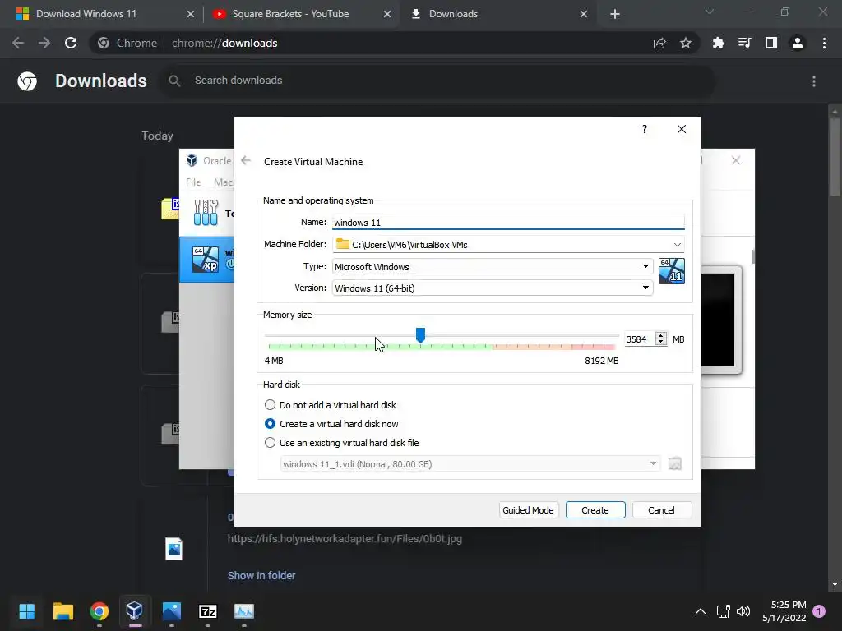
Task: Click Chrome reload page icon
Action: point(71,43)
